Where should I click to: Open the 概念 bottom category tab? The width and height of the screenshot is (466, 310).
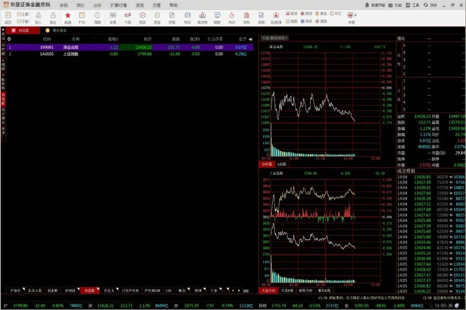tap(182, 291)
